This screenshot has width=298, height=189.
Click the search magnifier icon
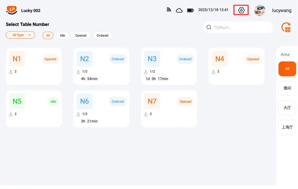209,27
